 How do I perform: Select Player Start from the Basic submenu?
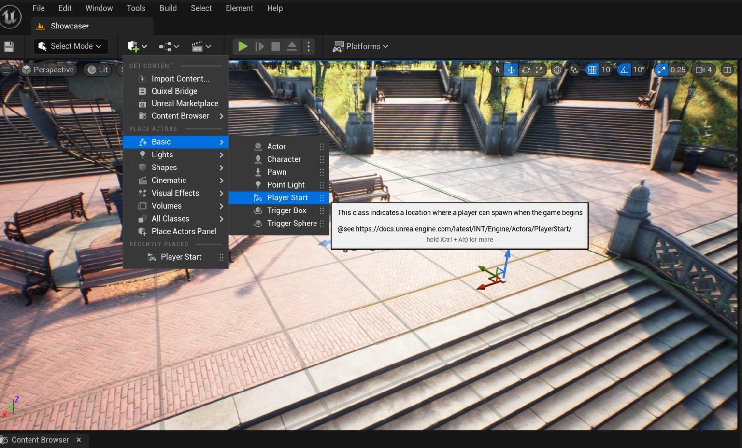(x=287, y=197)
